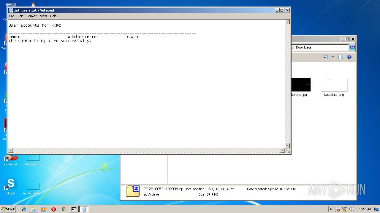Open the Edit menu in Notepad
Image resolution: width=380 pixels, height=213 pixels.
(20, 16)
